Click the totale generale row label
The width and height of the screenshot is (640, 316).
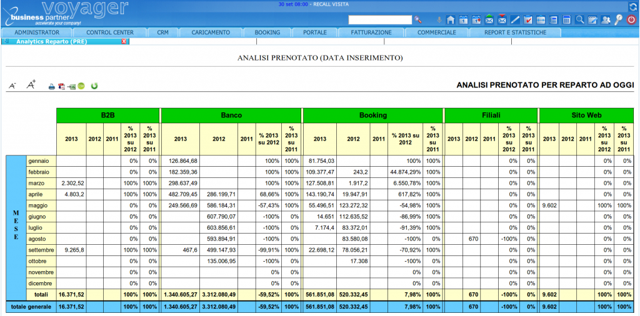(31, 307)
